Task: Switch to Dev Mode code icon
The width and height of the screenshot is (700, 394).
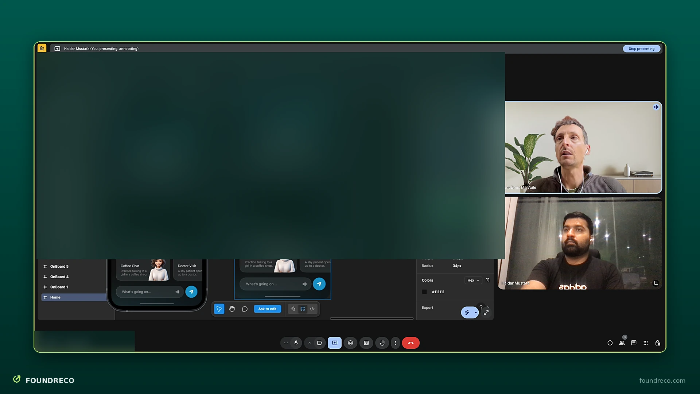Action: point(312,309)
